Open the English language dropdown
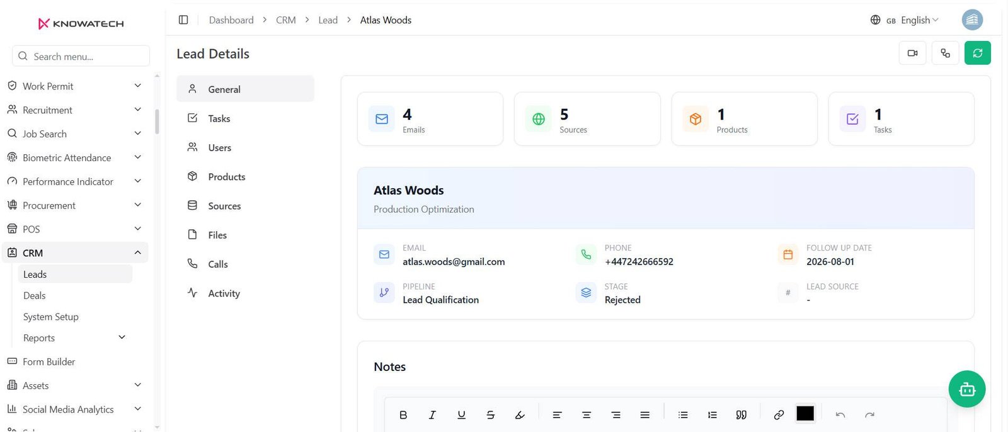This screenshot has height=432, width=1008. pyautogui.click(x=919, y=20)
